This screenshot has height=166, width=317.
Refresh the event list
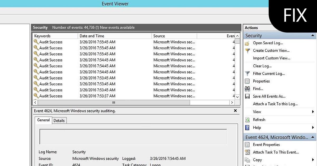pos(259,119)
